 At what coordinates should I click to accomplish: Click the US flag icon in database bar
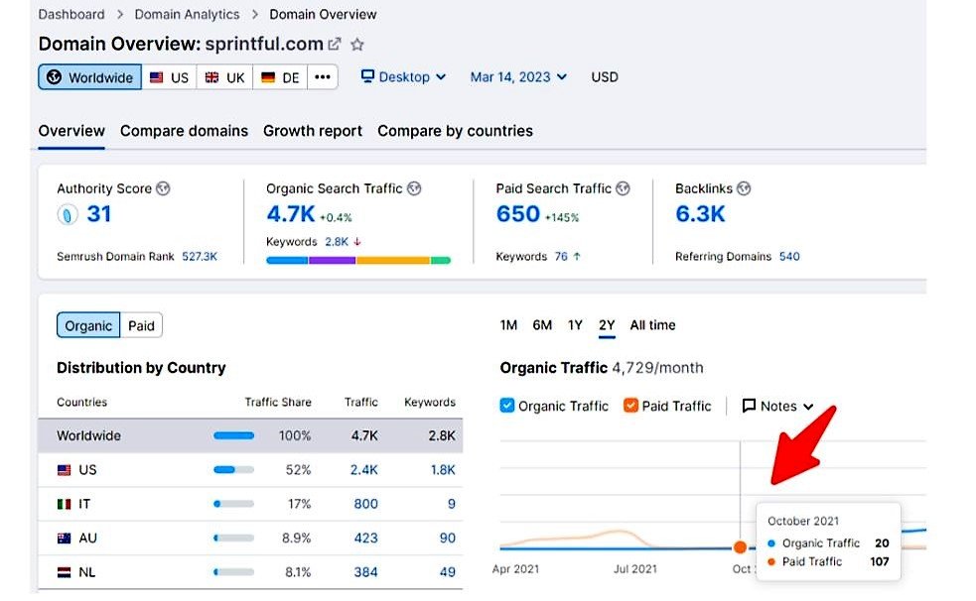pyautogui.click(x=156, y=77)
